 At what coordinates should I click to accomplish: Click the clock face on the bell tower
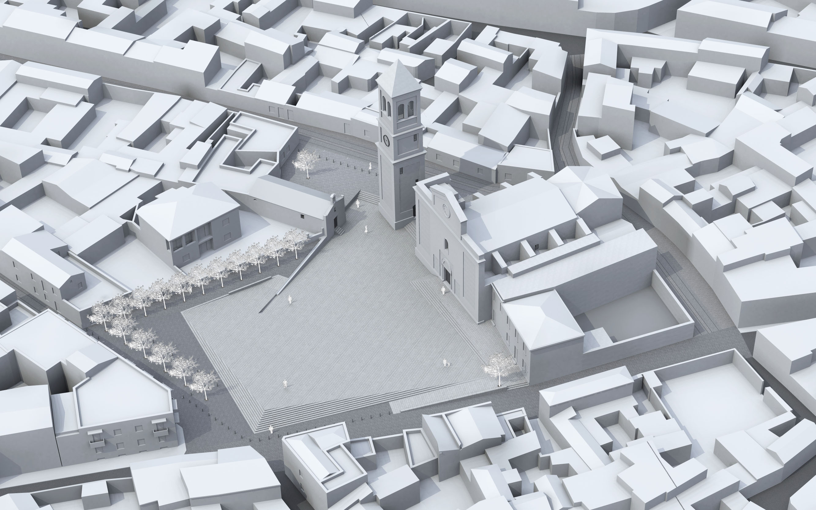pos(387,140)
